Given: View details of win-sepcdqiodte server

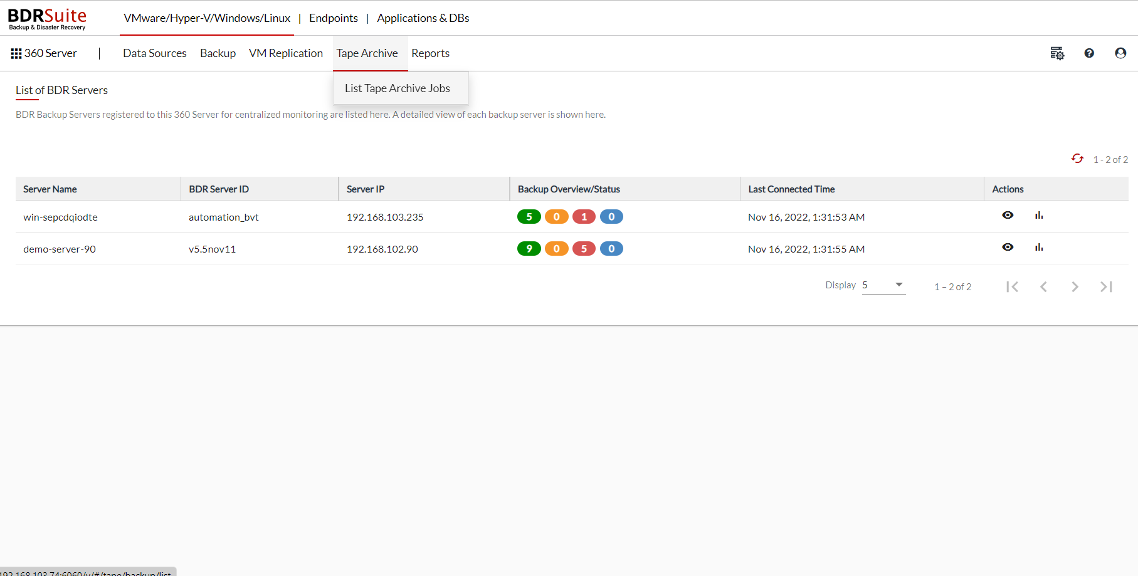Looking at the screenshot, I should pyautogui.click(x=1008, y=215).
